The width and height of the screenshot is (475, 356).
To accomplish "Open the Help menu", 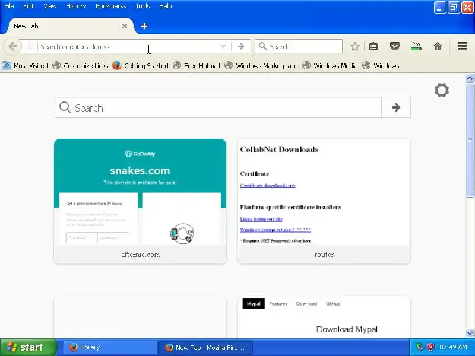I will (x=166, y=6).
